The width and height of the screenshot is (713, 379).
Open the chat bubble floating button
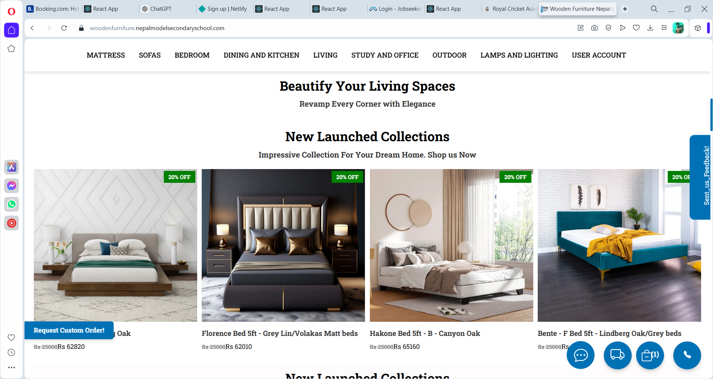(x=580, y=355)
